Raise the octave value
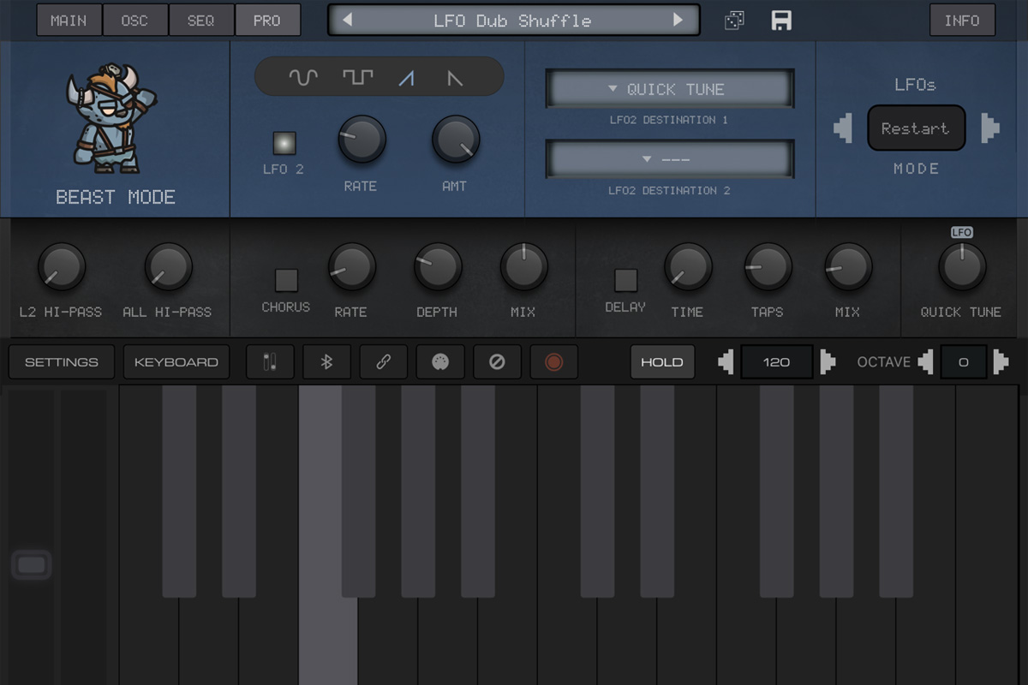 tap(1001, 362)
